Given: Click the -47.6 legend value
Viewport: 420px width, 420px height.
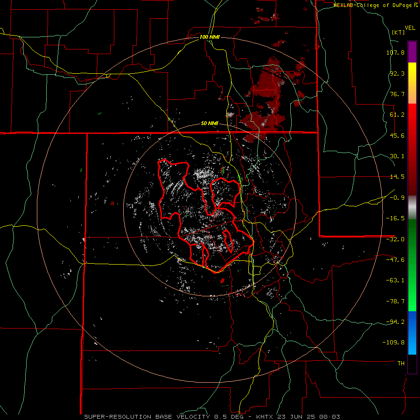Looking at the screenshot, I should (395, 260).
